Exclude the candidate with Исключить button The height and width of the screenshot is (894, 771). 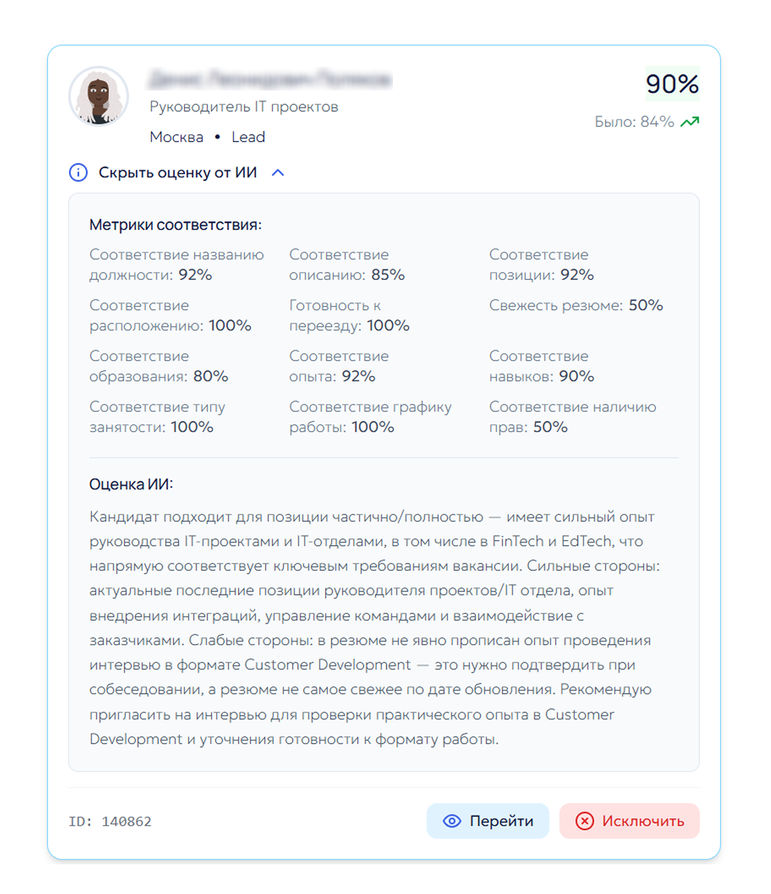tap(629, 821)
